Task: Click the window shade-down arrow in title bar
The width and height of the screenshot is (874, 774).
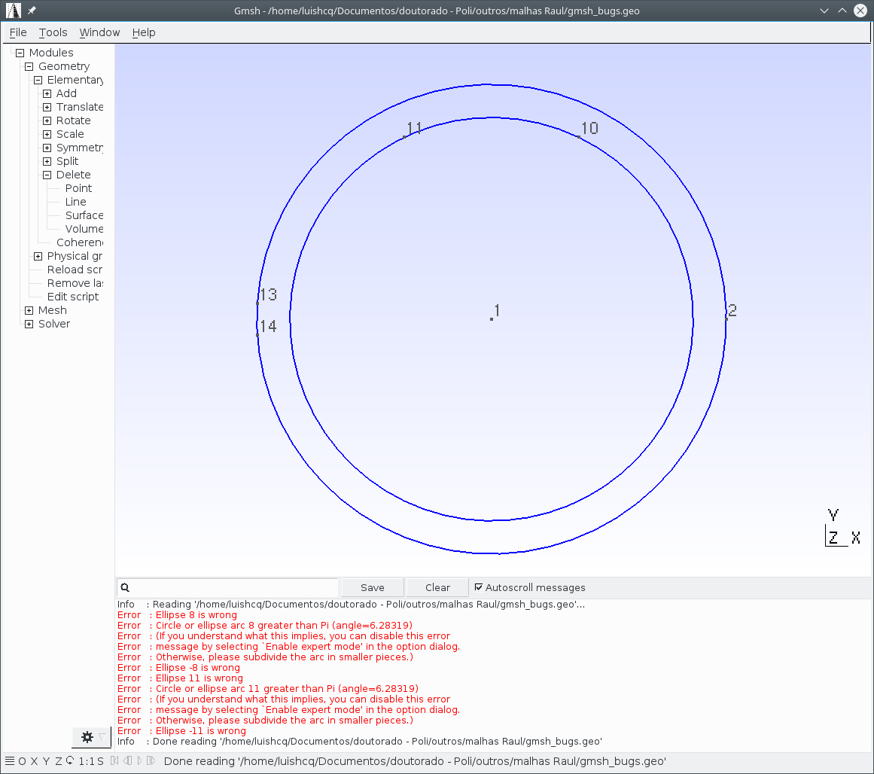Action: pyautogui.click(x=824, y=11)
